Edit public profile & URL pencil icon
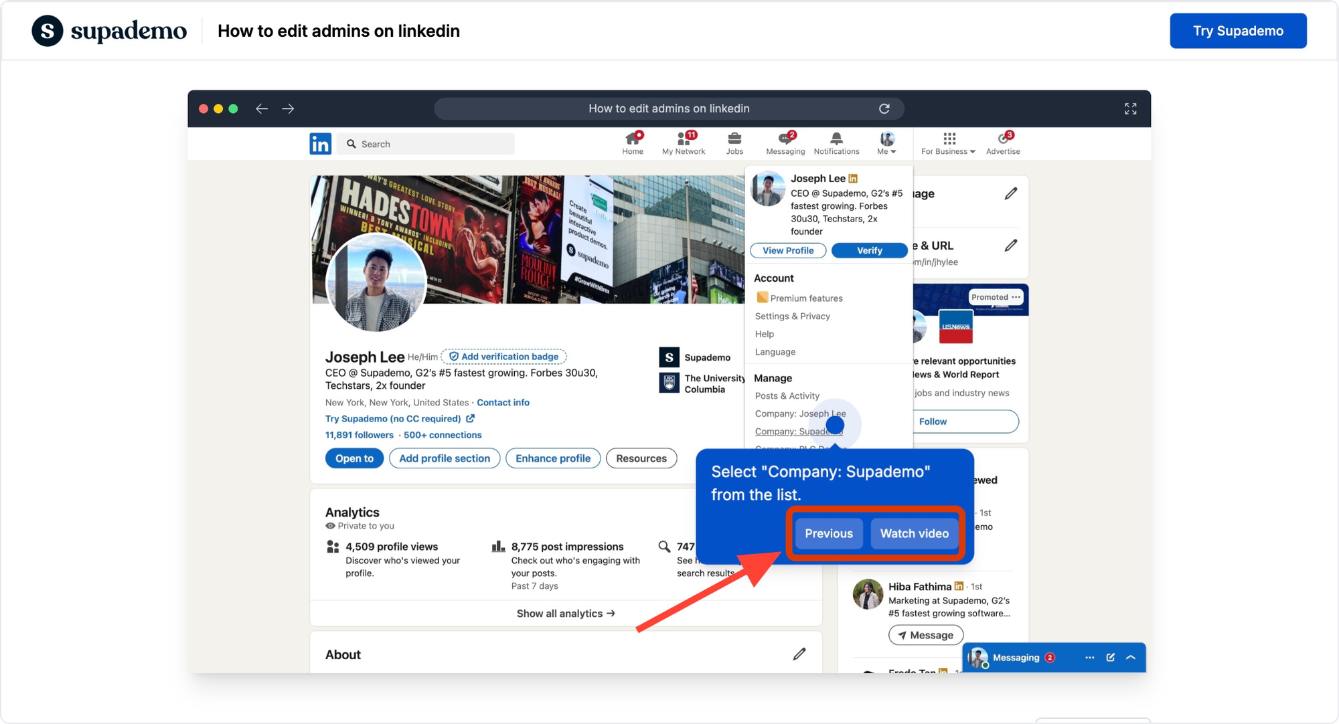The height and width of the screenshot is (724, 1339). [x=1011, y=246]
